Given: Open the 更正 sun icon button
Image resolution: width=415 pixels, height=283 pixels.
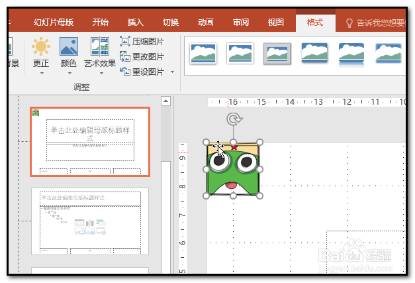Looking at the screenshot, I should pyautogui.click(x=41, y=46).
